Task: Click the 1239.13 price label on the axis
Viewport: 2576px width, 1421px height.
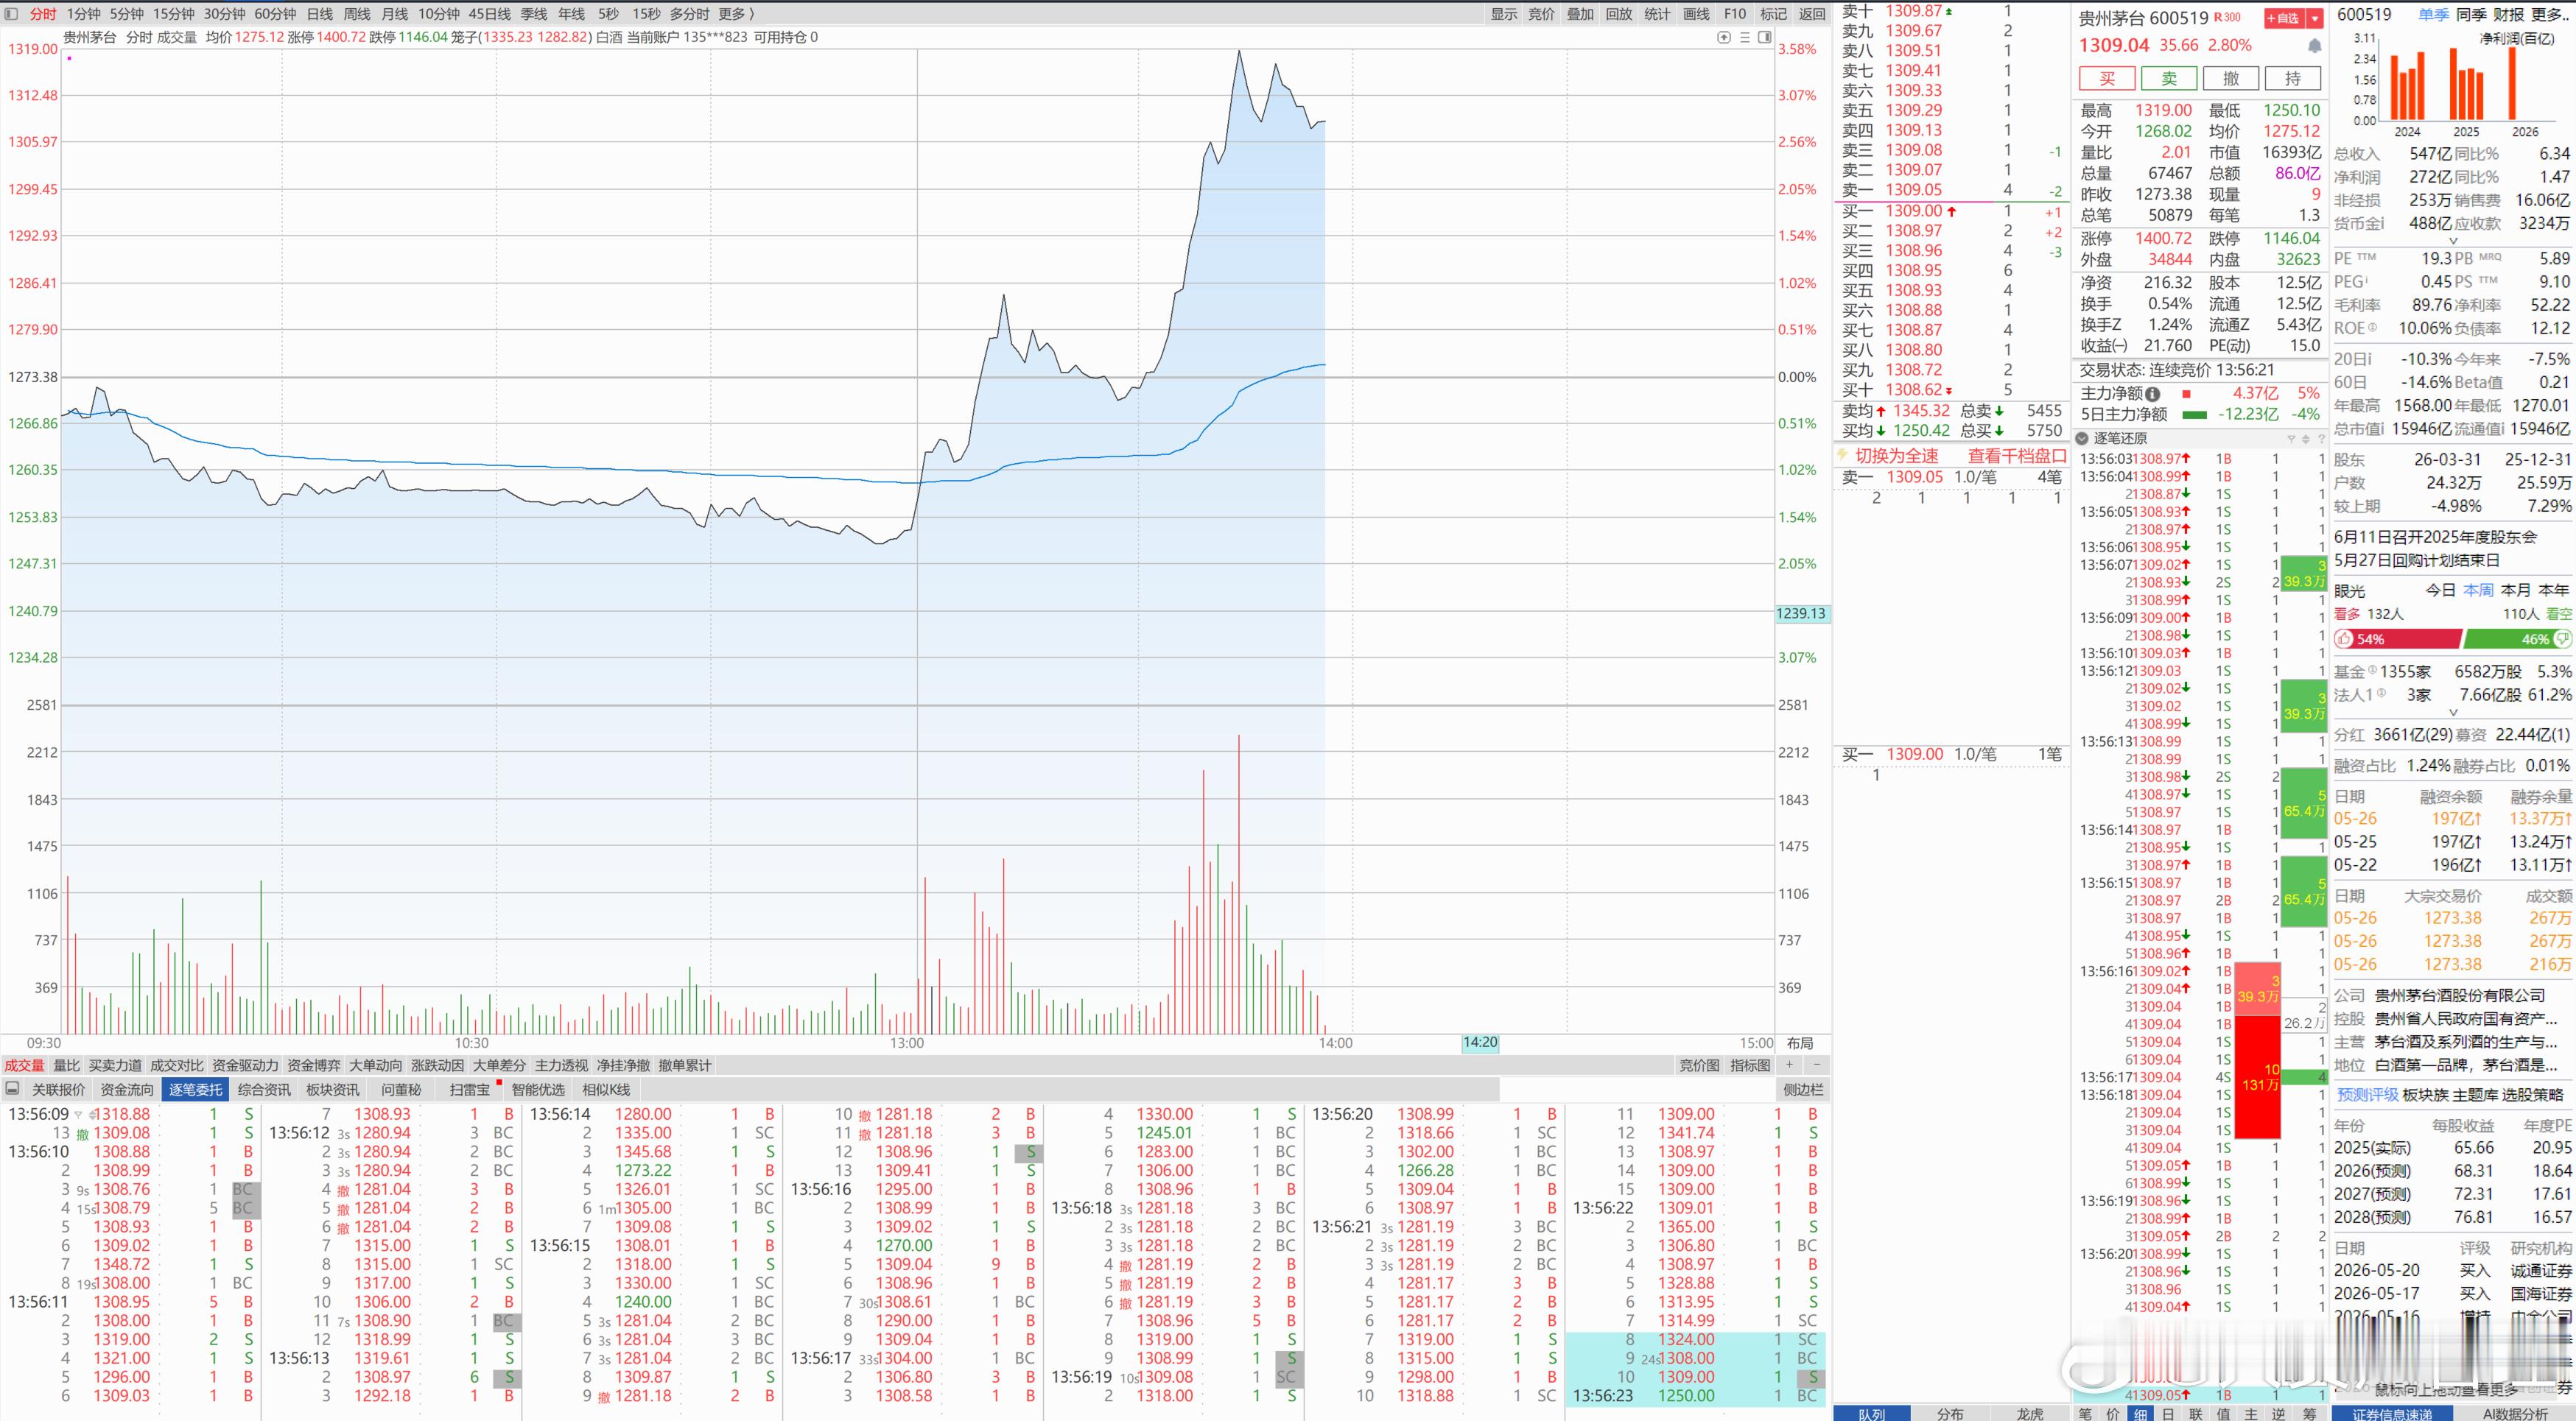Action: click(x=1802, y=613)
